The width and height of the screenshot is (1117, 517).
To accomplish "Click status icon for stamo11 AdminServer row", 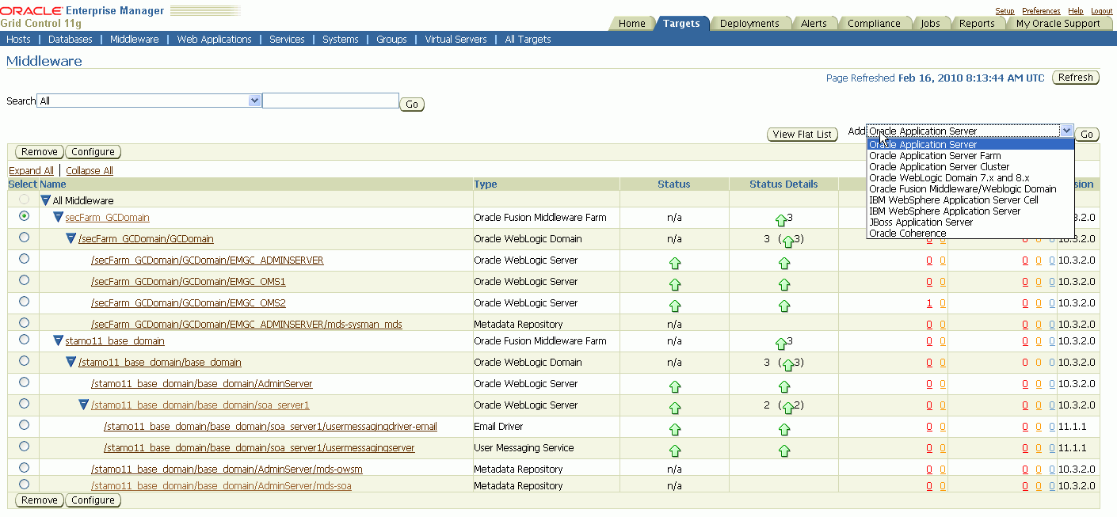I will click(675, 386).
